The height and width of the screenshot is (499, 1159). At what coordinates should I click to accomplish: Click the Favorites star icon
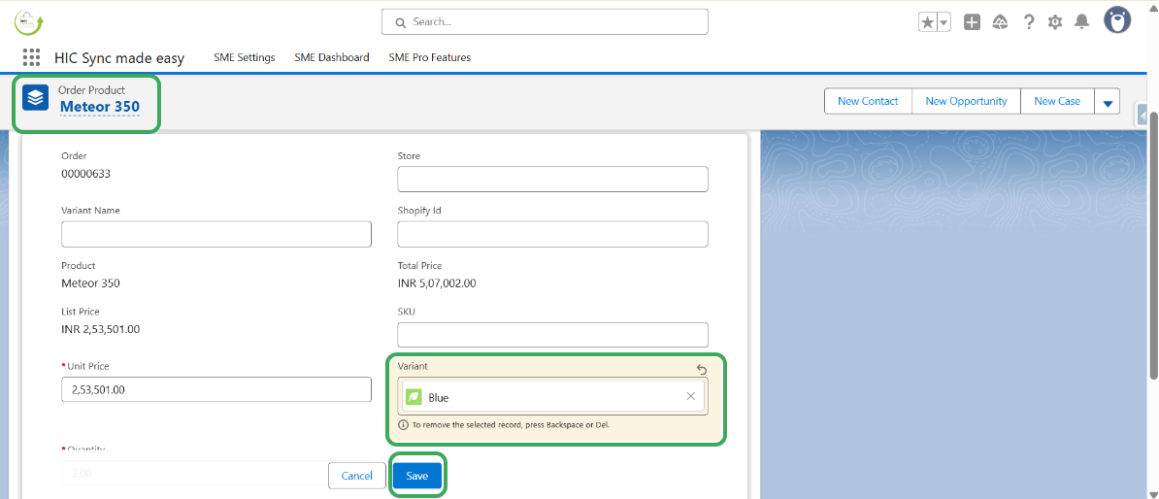click(927, 22)
